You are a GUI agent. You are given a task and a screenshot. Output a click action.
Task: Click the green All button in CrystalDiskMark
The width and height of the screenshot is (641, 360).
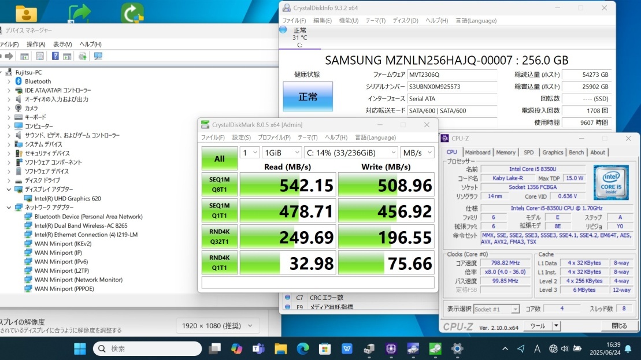tap(220, 158)
